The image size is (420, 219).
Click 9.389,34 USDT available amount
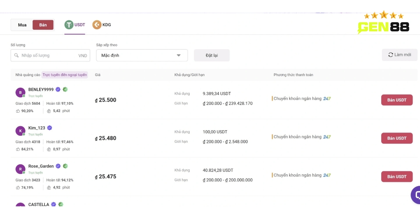click(x=217, y=93)
